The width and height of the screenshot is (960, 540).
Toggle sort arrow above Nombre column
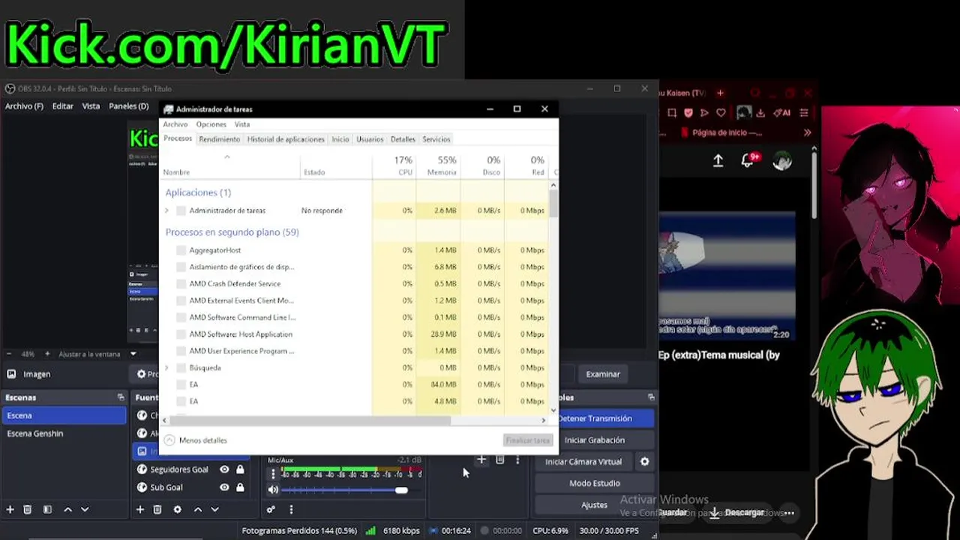pos(226,157)
